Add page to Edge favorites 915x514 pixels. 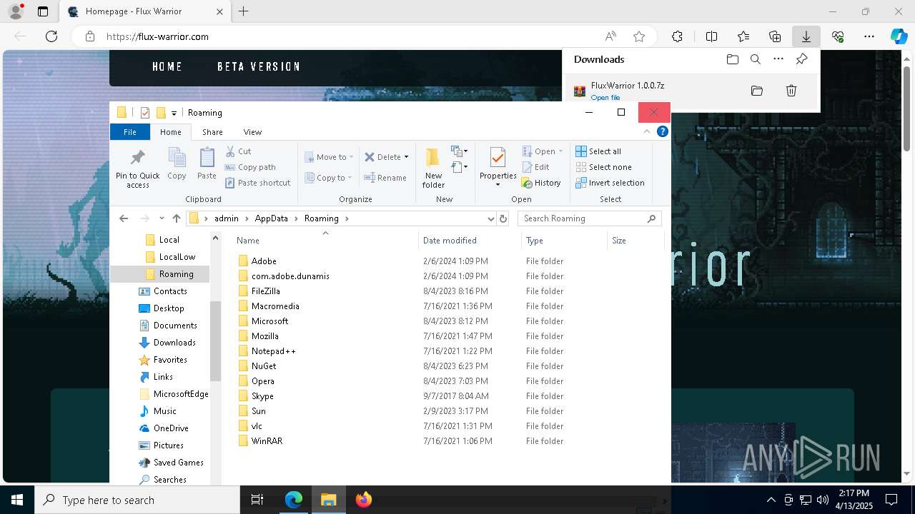639,36
